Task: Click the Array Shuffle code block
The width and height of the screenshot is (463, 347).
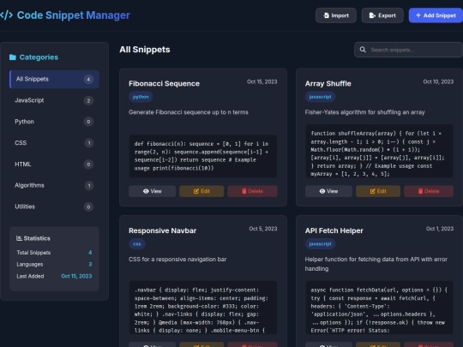Action: click(x=379, y=151)
